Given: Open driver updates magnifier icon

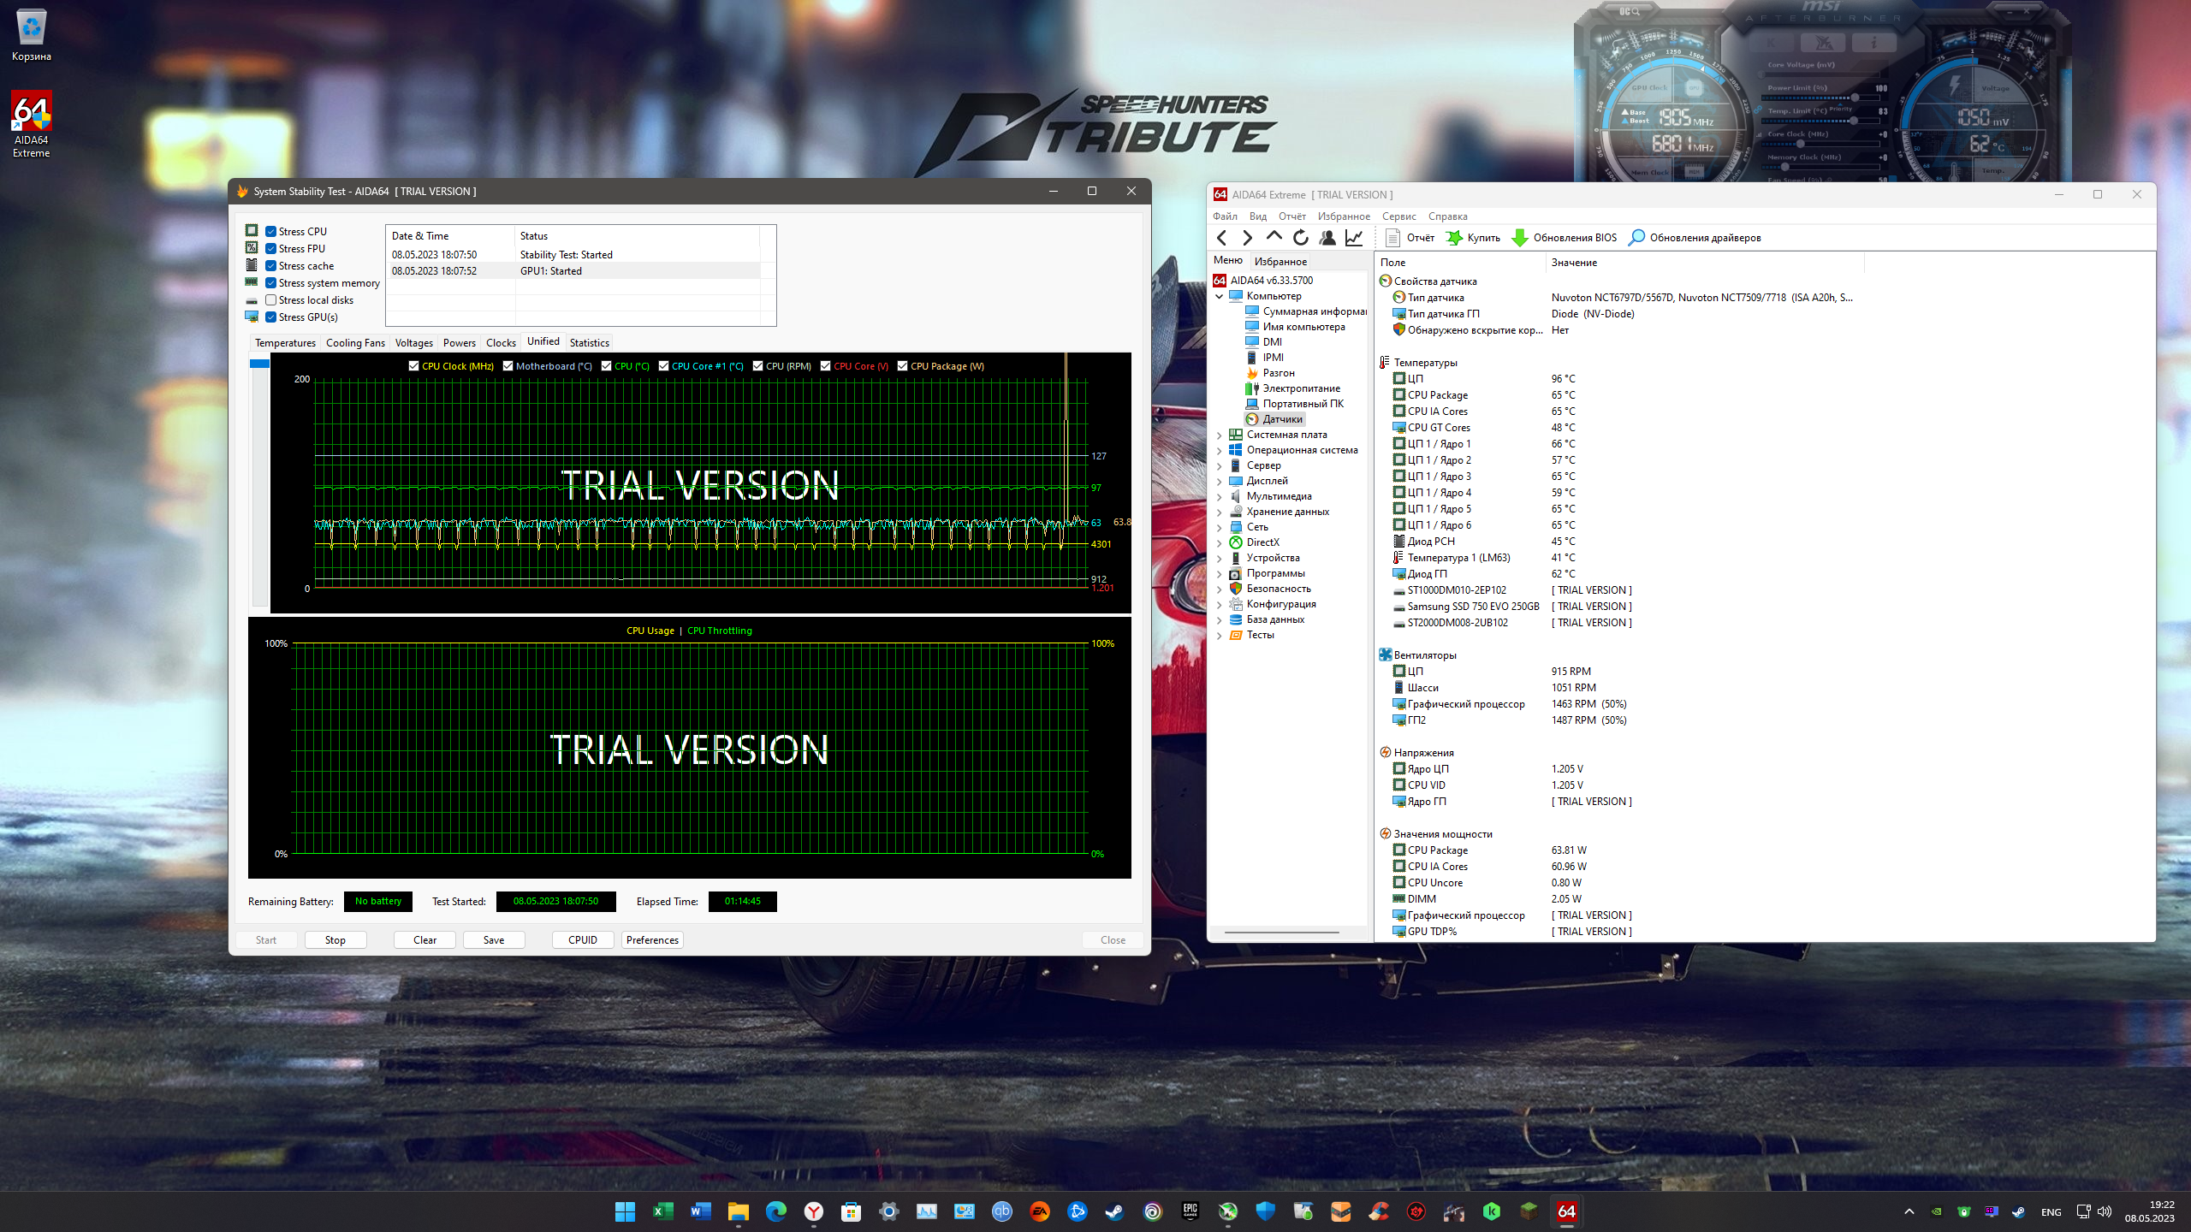Looking at the screenshot, I should click(1636, 238).
